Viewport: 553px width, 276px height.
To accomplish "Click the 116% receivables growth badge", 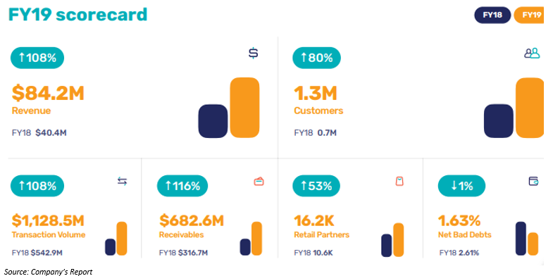I will click(x=182, y=186).
